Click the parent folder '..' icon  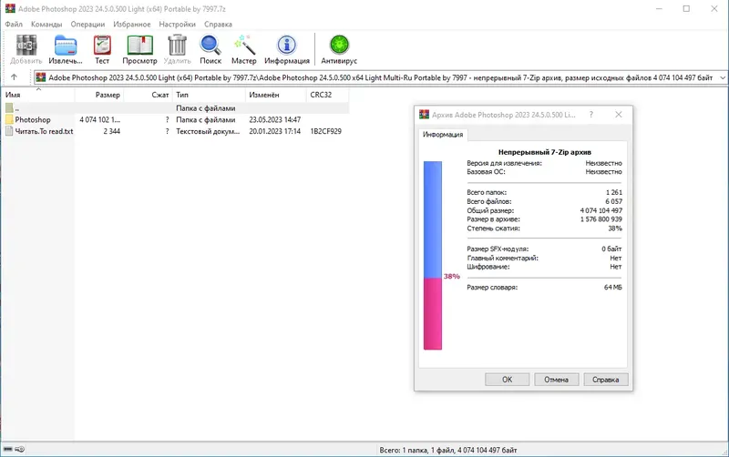coord(9,107)
